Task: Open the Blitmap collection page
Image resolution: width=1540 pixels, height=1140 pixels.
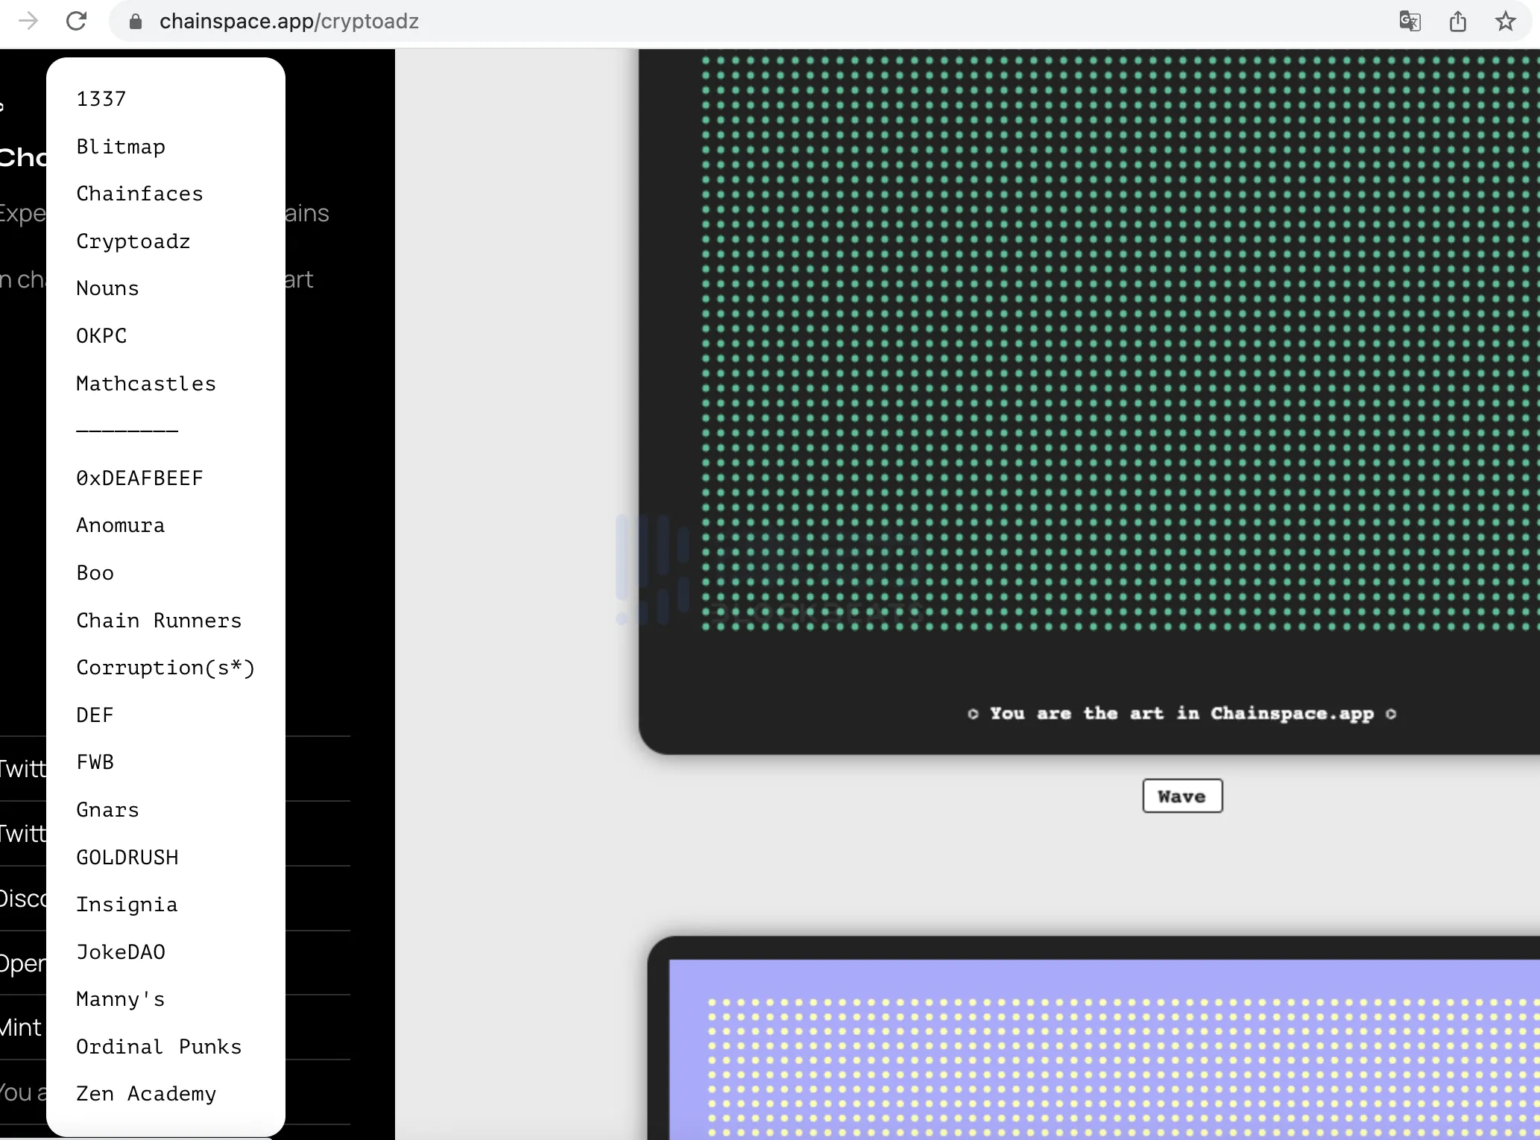Action: pos(120,145)
